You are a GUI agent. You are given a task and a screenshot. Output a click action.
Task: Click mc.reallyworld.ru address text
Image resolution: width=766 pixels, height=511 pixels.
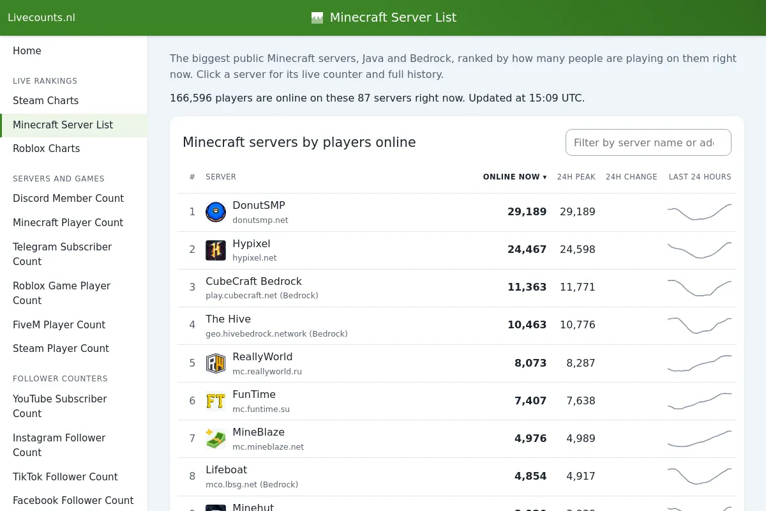point(267,371)
